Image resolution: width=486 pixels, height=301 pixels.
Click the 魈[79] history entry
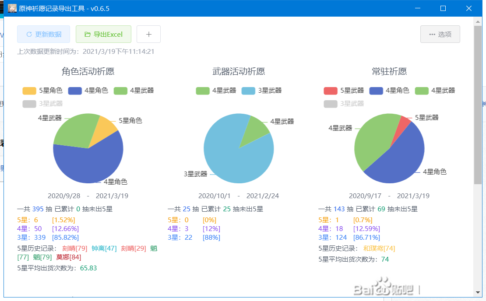(42, 257)
